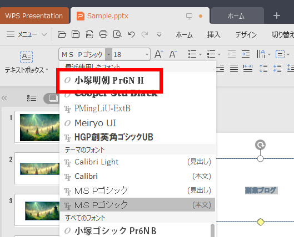Add a new tab with plus button
Viewport: 294px width, 237px height.
277,16
